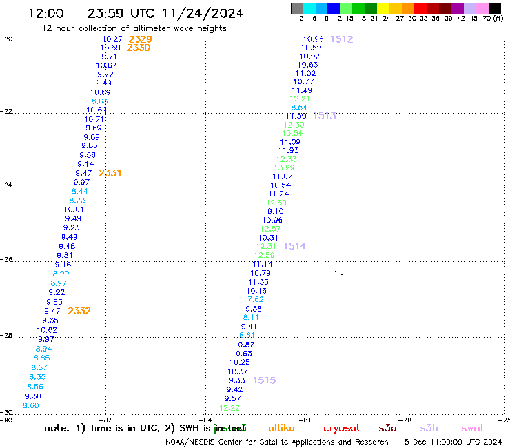The height and width of the screenshot is (448, 510).
Task: Click the -84 longitude axis label
Action: (x=205, y=420)
